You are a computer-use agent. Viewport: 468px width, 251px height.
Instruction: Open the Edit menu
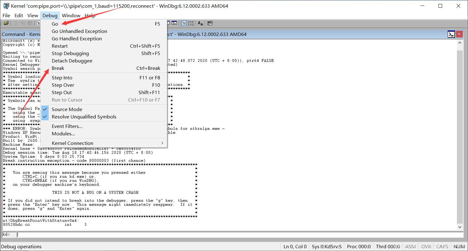pyautogui.click(x=19, y=15)
